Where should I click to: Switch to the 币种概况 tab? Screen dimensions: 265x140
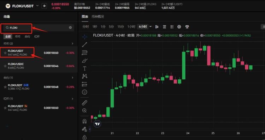click(98, 17)
